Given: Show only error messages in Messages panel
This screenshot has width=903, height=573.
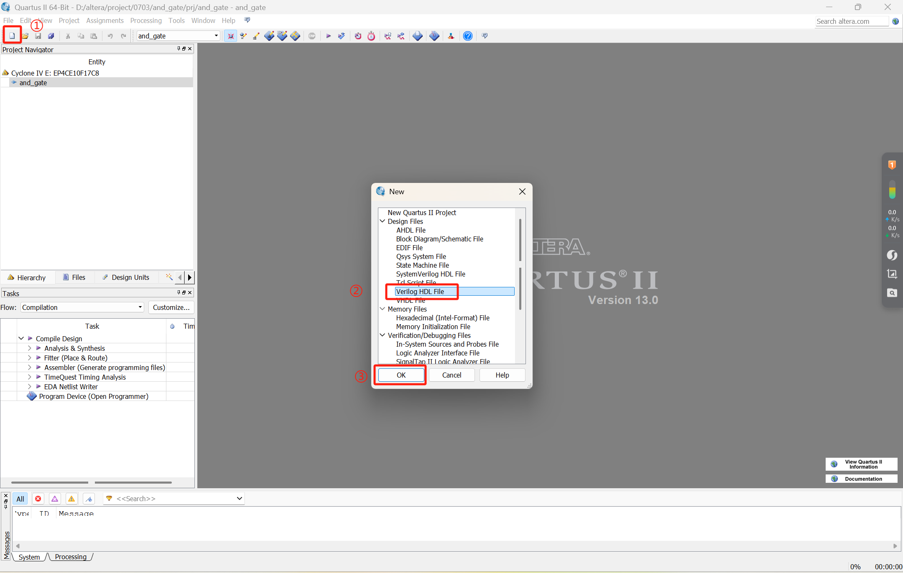Looking at the screenshot, I should tap(38, 498).
